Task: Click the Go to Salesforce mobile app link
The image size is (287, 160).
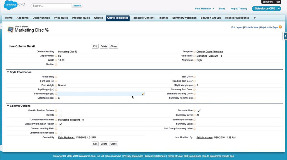Action: click(218, 156)
